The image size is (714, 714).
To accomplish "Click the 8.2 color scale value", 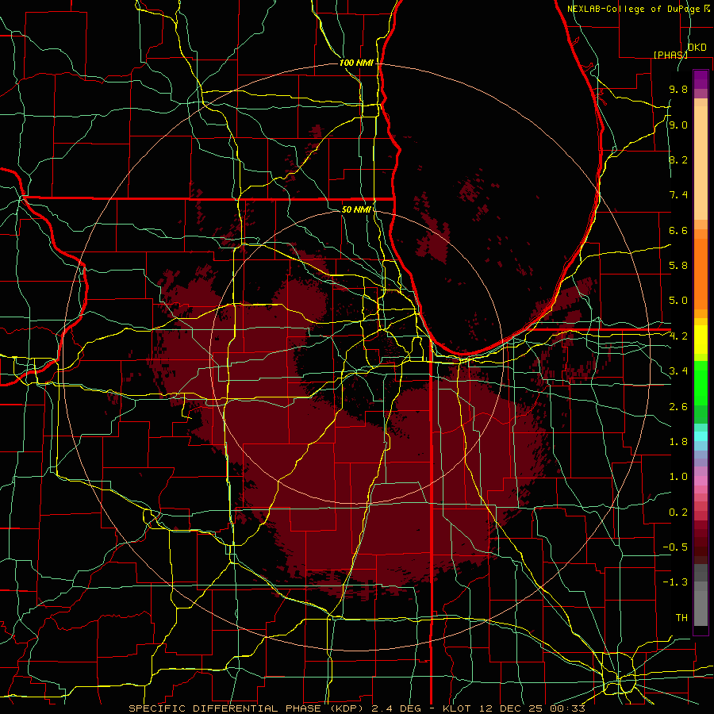I will 678,159.
